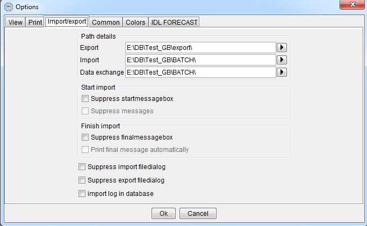Select the Import/export tab

point(67,21)
